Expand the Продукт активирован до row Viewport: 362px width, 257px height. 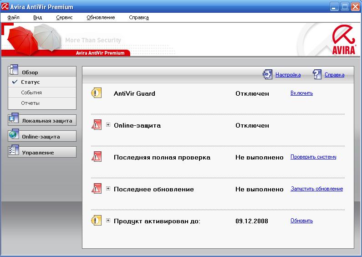click(108, 221)
